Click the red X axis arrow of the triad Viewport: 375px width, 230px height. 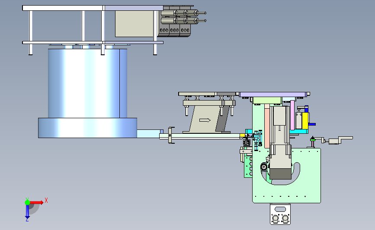point(36,202)
